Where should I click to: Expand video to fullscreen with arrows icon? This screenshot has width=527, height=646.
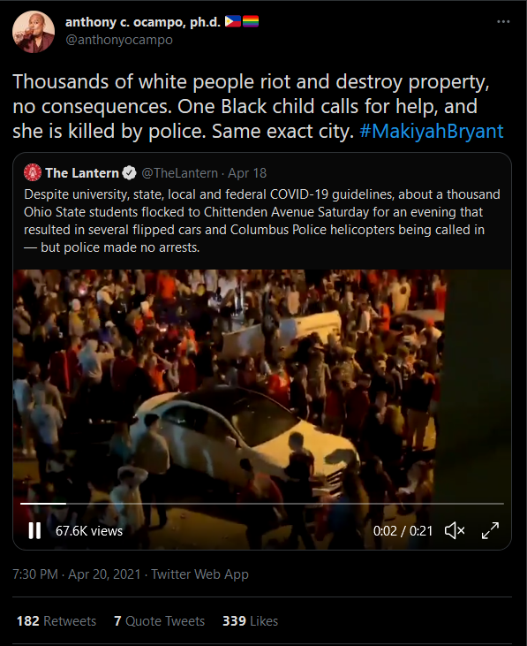(490, 530)
